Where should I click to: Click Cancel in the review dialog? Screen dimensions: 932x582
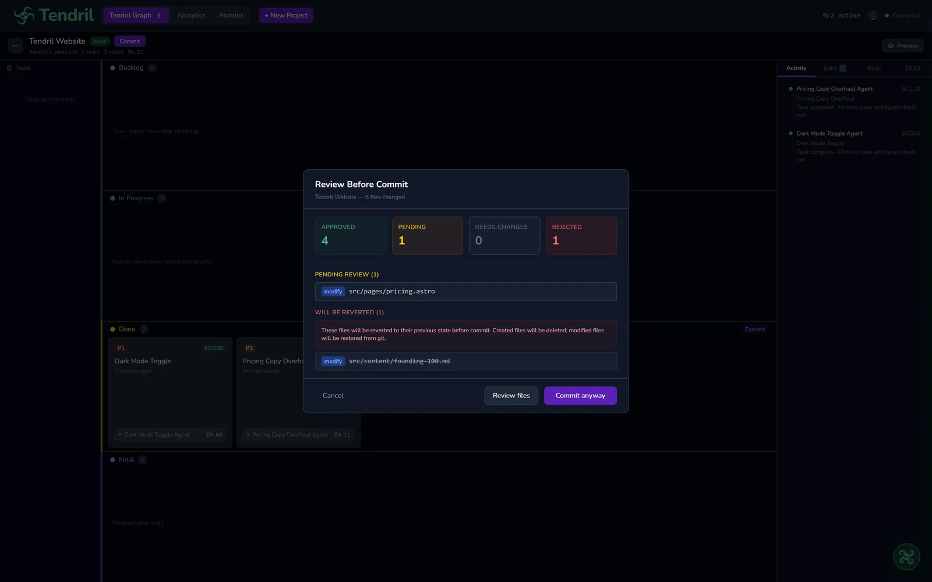tap(333, 396)
